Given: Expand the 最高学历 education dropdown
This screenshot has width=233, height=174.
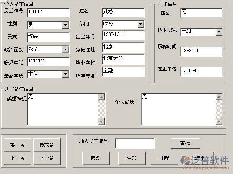Looking at the screenshot, I should click(x=66, y=74).
